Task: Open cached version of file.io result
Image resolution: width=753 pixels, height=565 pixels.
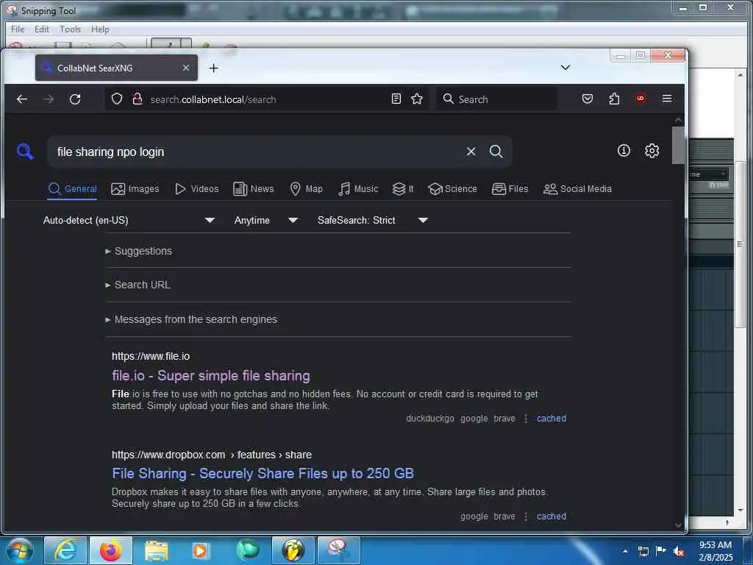Action: pyautogui.click(x=552, y=419)
